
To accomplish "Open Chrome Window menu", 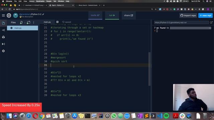I will (x=61, y=1).
